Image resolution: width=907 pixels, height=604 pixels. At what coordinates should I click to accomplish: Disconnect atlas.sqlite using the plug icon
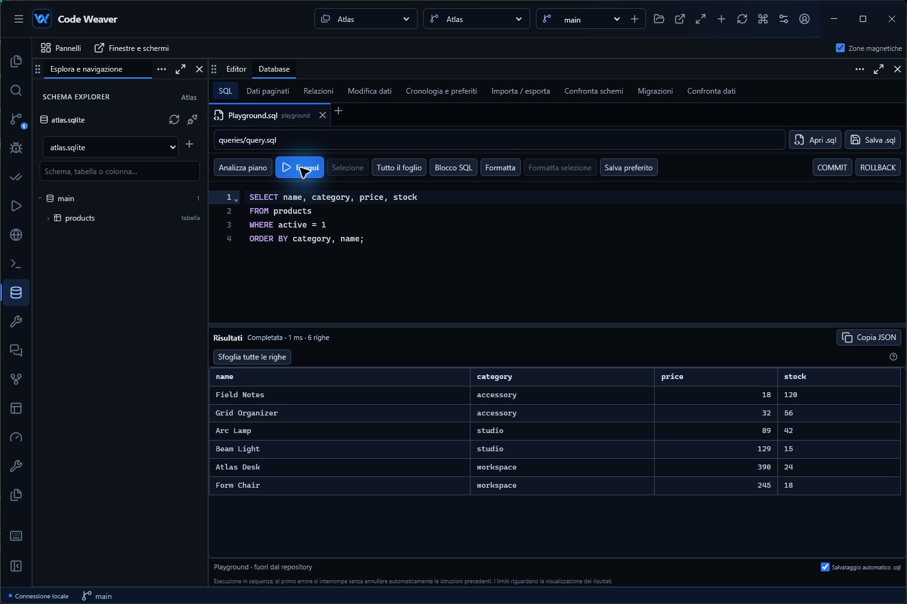[x=192, y=119]
